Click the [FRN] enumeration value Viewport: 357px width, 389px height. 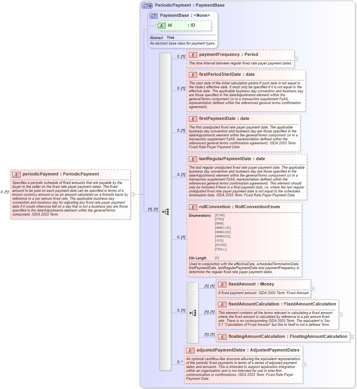click(x=219, y=219)
